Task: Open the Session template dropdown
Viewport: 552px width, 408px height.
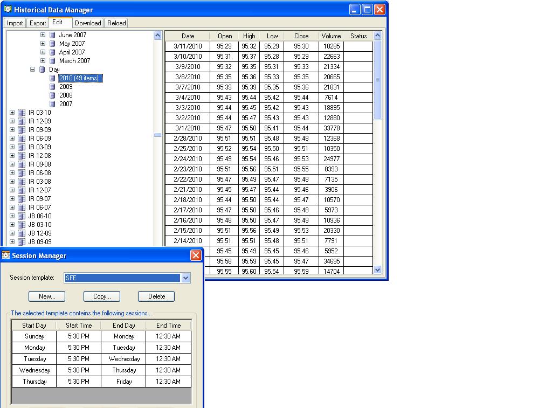Action: (x=185, y=278)
